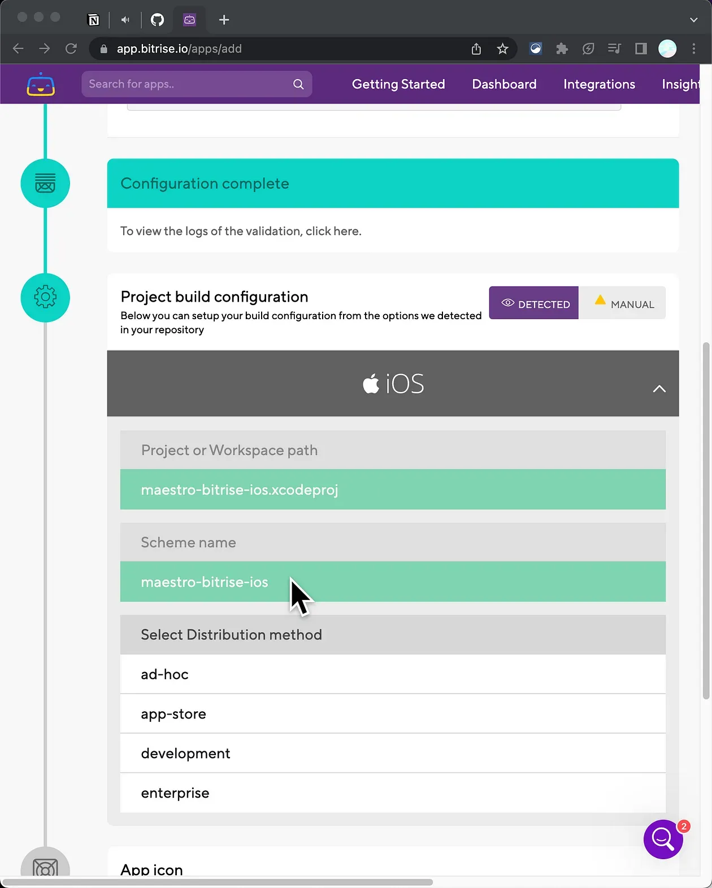This screenshot has height=888, width=712.
Task: Focus the 'Search for apps' field
Action: coord(186,84)
